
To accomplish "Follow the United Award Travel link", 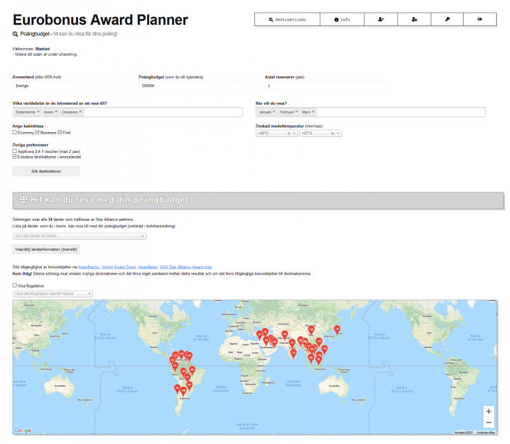I will click(118, 267).
